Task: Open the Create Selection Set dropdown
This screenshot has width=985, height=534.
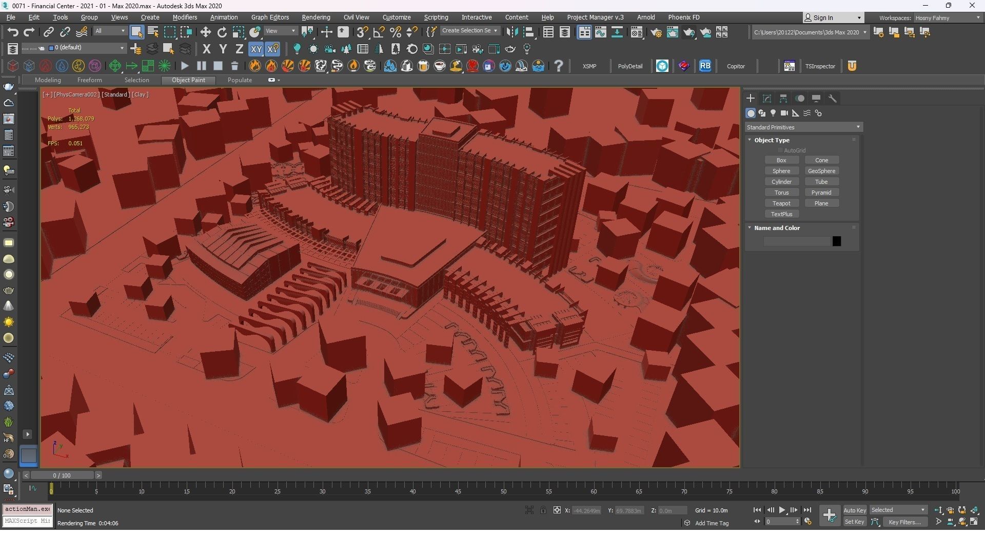Action: pos(469,31)
